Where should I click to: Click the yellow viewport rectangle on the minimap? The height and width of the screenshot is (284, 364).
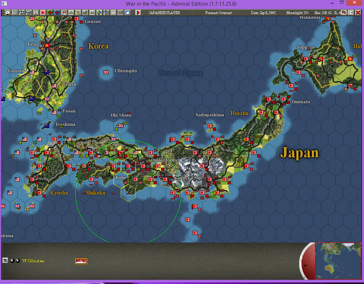point(337,252)
